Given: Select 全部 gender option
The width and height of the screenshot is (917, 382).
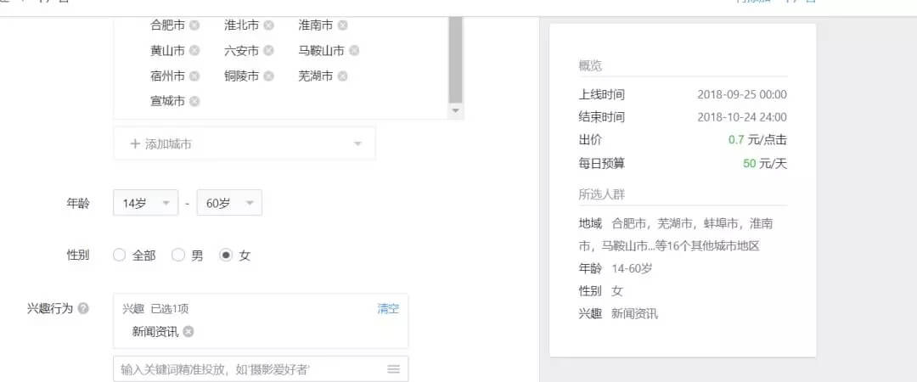Looking at the screenshot, I should (120, 256).
